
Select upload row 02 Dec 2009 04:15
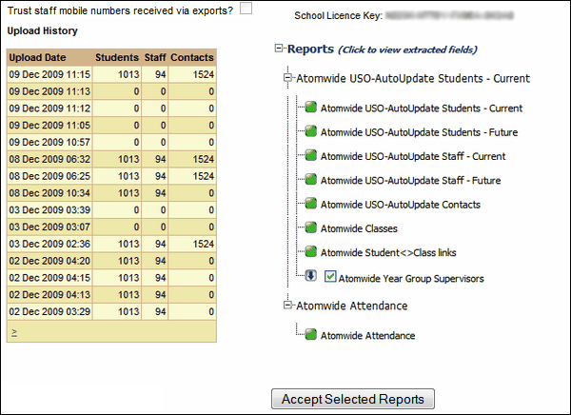[111, 278]
